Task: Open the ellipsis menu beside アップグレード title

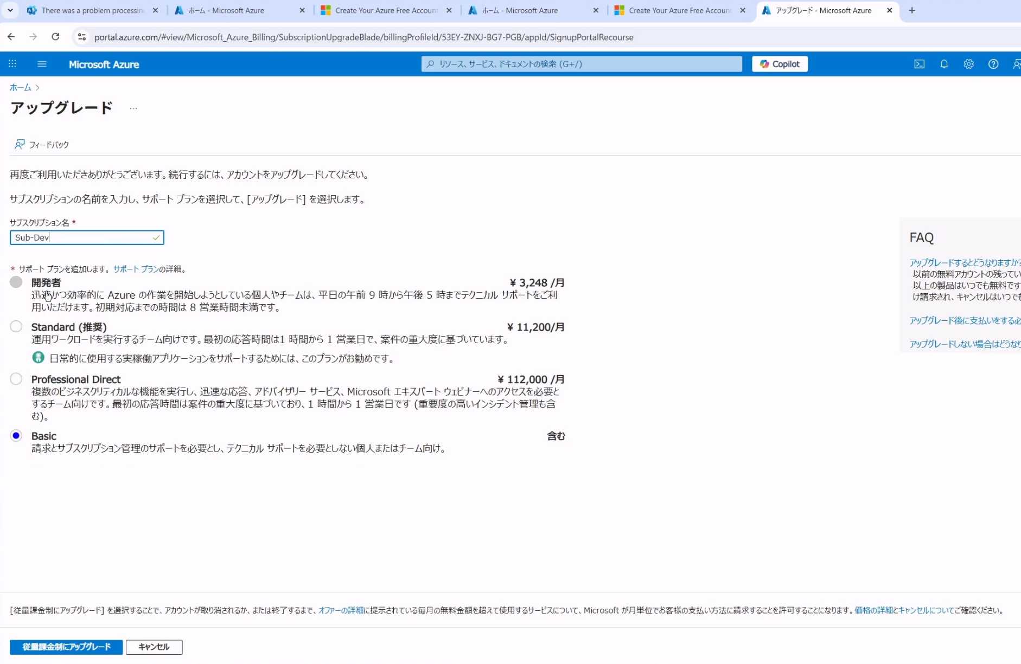Action: pyautogui.click(x=133, y=108)
